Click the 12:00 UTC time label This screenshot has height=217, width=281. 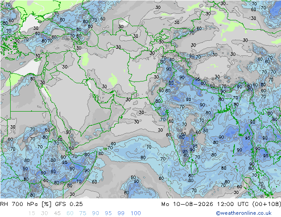point(233,204)
